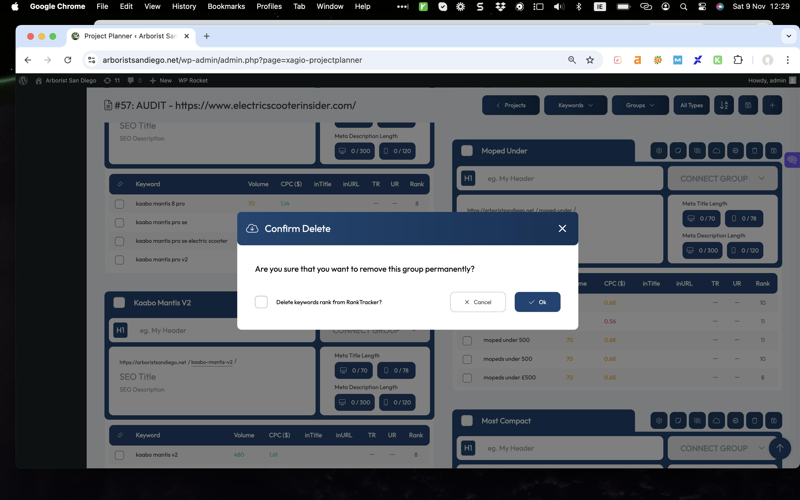Expand CONNECT GROUP in Moped Under

(722, 179)
